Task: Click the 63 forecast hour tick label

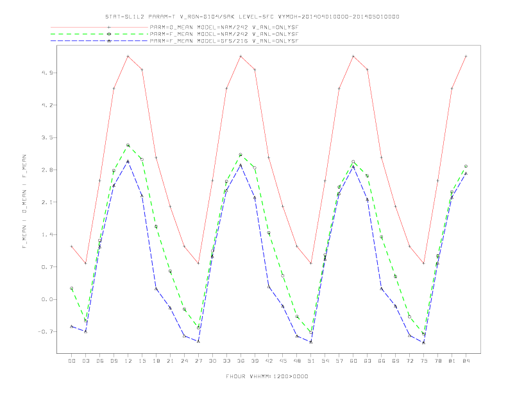Action: pyautogui.click(x=368, y=361)
